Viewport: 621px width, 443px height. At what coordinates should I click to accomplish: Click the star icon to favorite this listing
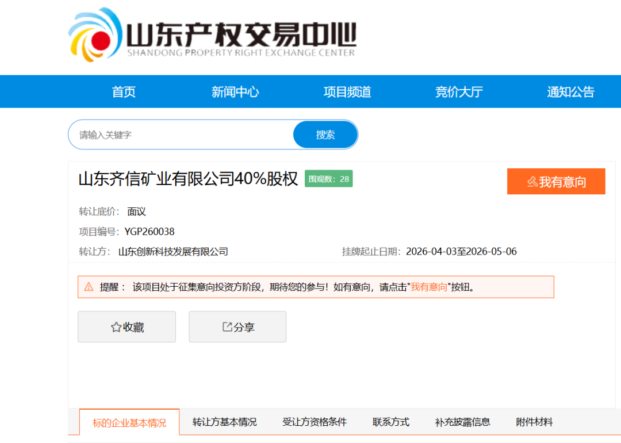(x=116, y=326)
